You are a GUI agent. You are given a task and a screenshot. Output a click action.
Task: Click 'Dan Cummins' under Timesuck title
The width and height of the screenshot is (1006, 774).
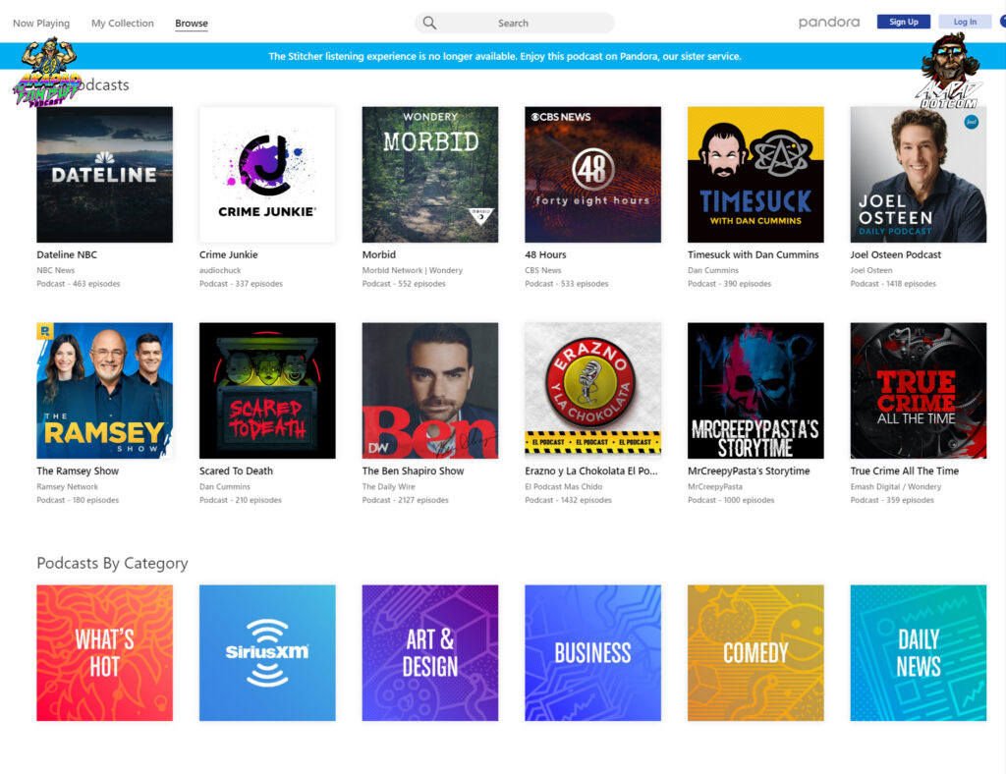tap(713, 271)
